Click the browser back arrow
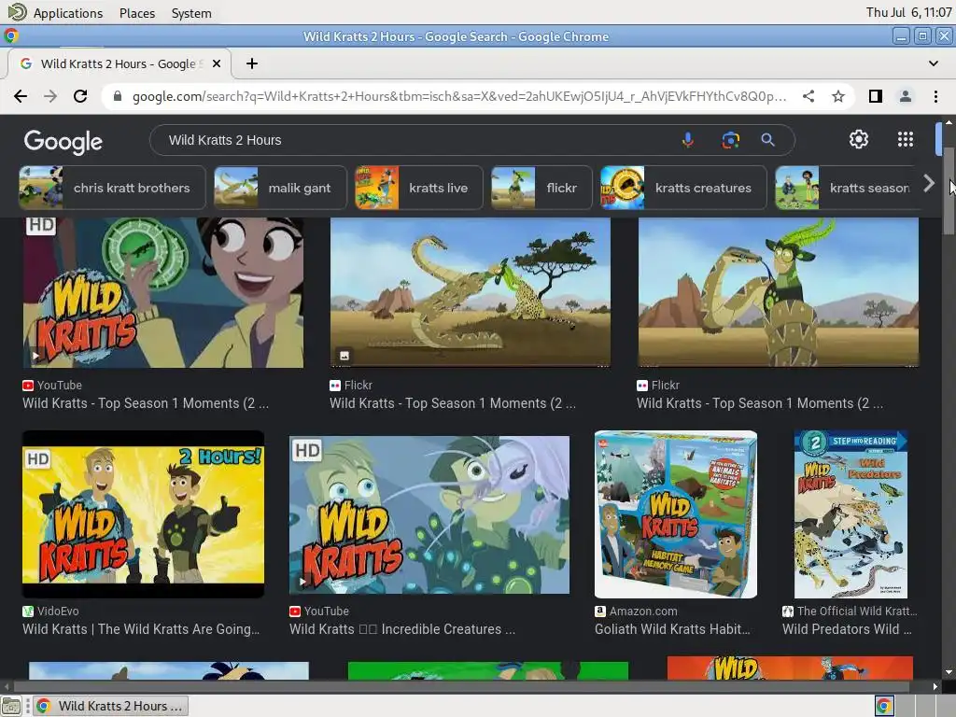 coord(21,96)
